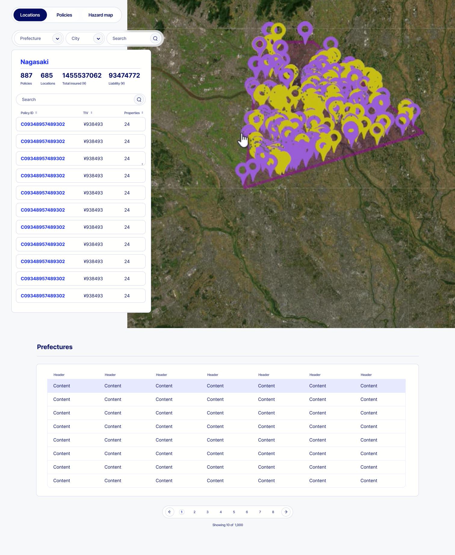Screen dimensions: 455x555
Task: Switch to the Locations tab
Action: 30,15
